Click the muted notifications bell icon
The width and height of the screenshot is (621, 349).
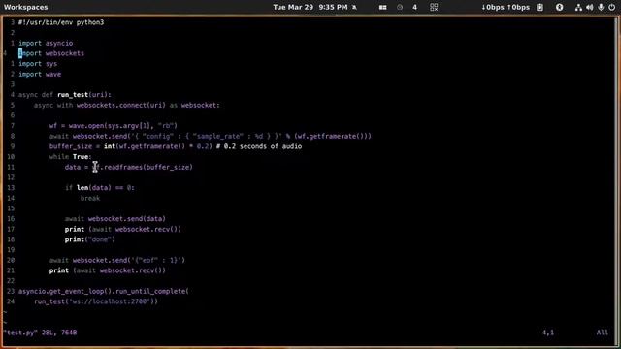(354, 7)
